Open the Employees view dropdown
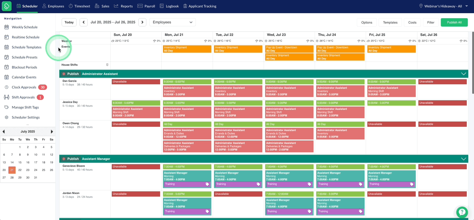Viewport: 474px width, 220px height. [172, 22]
